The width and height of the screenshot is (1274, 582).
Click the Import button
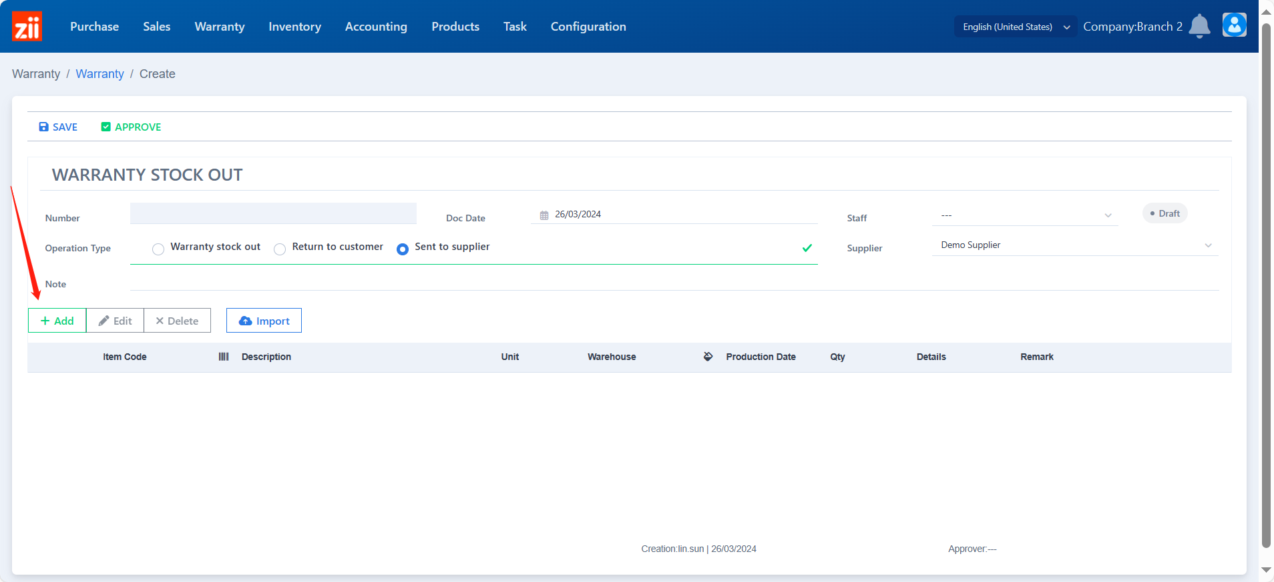(264, 321)
